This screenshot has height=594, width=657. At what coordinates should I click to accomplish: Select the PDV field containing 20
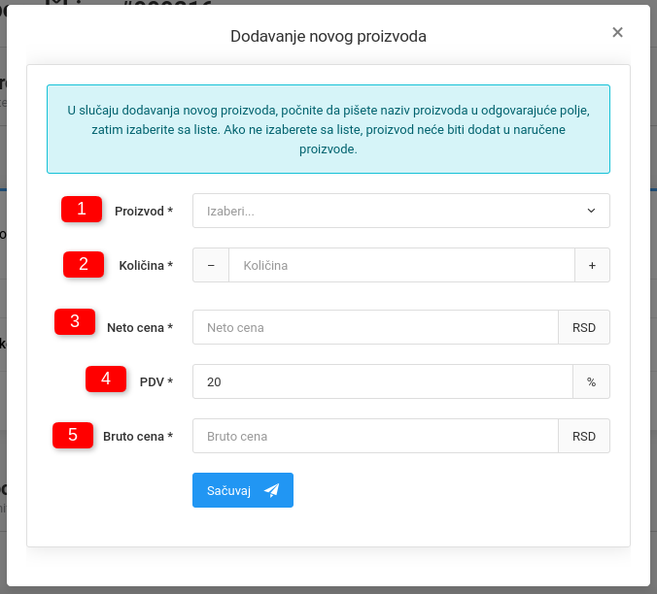click(x=383, y=382)
